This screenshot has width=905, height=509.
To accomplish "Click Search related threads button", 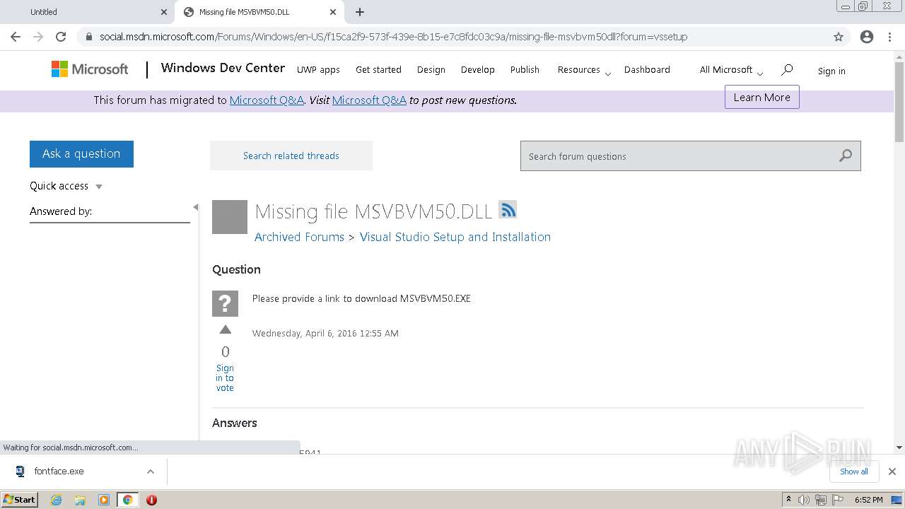I will click(x=291, y=156).
